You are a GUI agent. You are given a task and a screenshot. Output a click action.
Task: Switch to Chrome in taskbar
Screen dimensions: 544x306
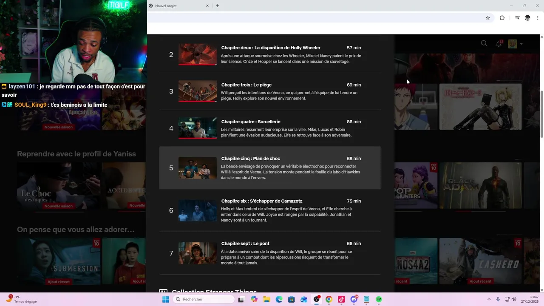pos(329,299)
